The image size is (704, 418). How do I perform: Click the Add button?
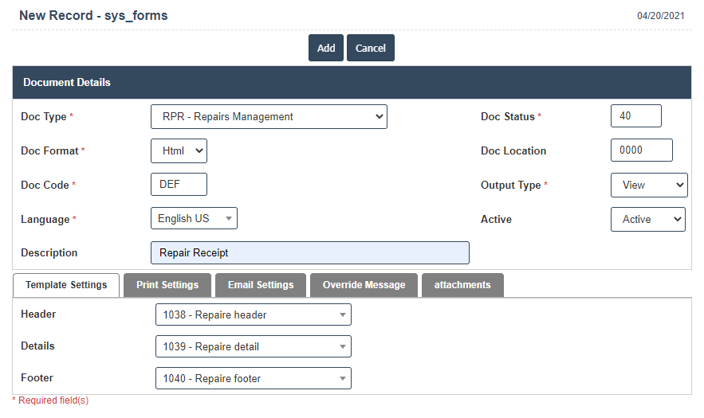pyautogui.click(x=325, y=48)
